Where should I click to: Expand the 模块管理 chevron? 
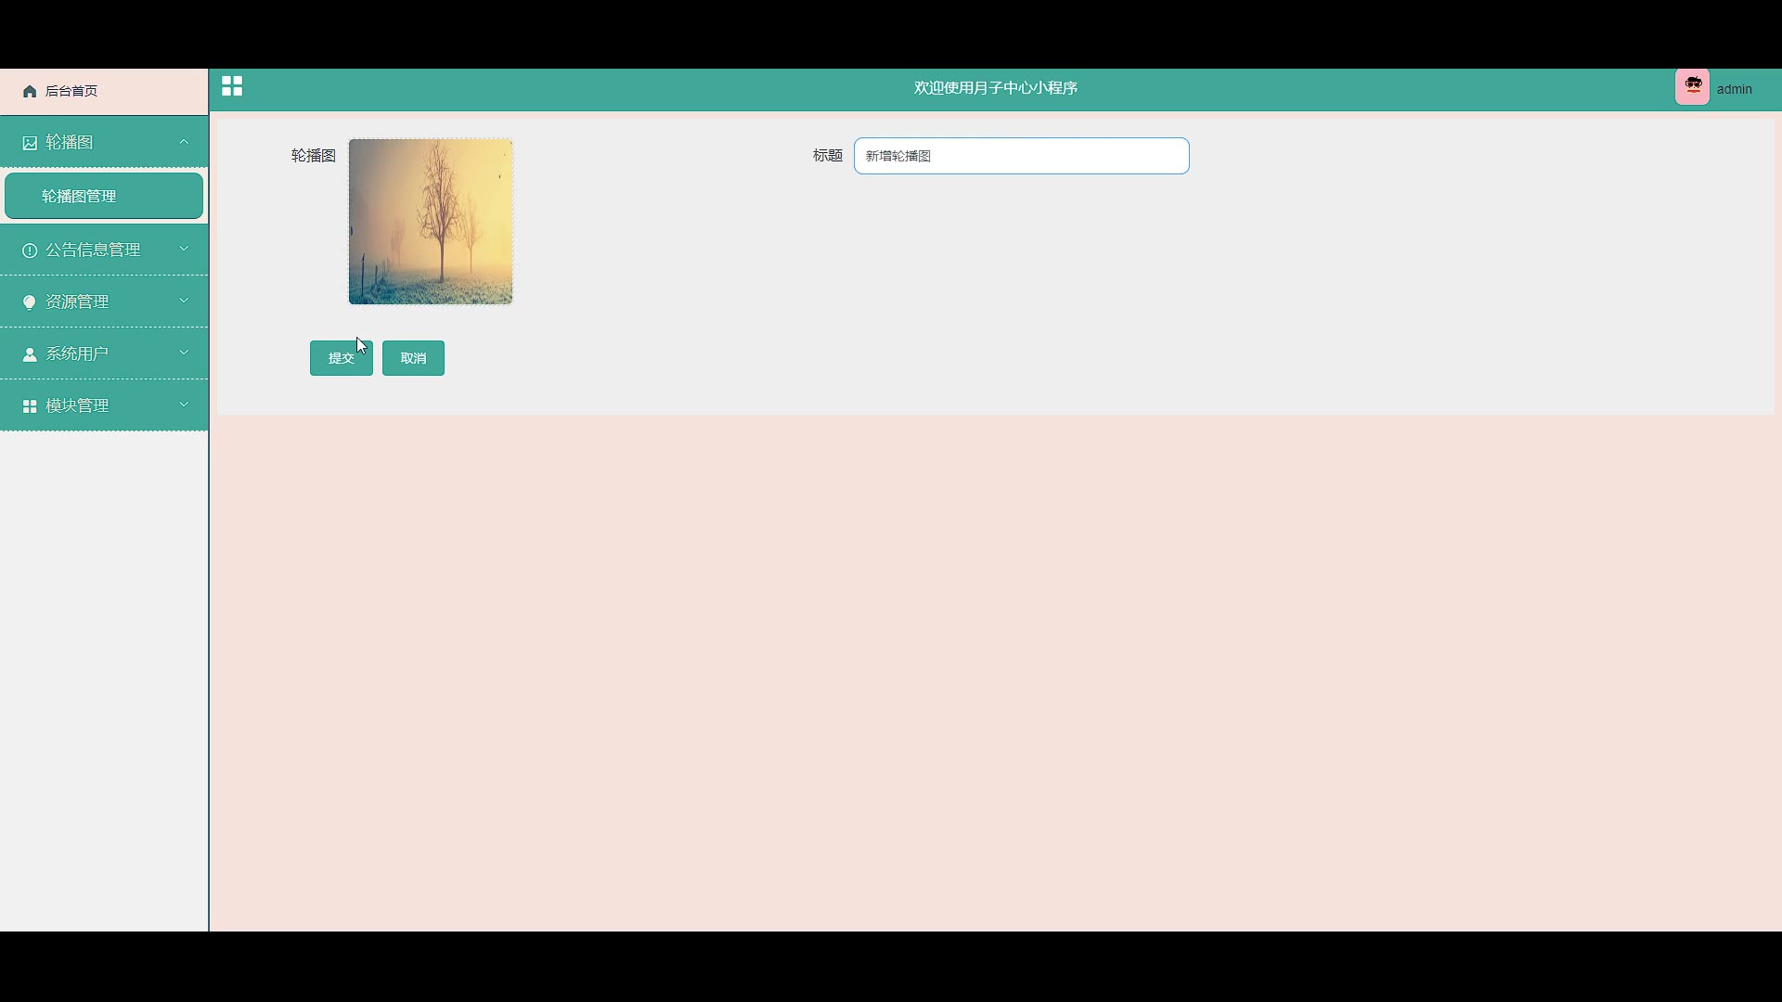tap(184, 404)
